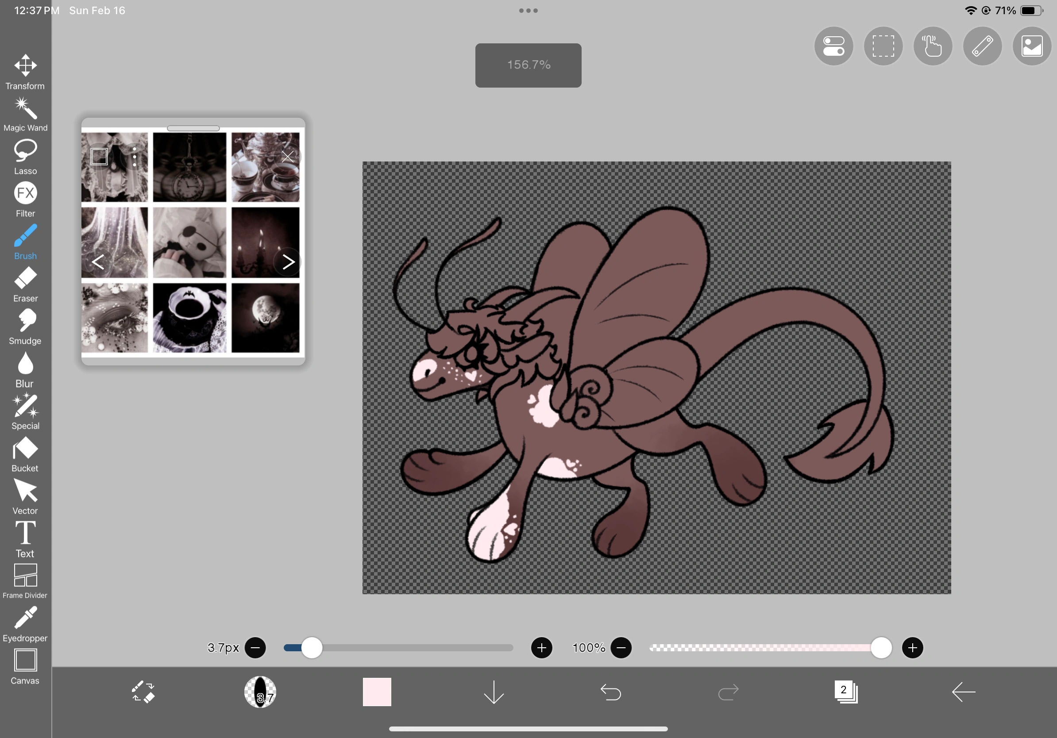Image resolution: width=1057 pixels, height=738 pixels.
Task: Undo the last brush stroke
Action: [611, 692]
